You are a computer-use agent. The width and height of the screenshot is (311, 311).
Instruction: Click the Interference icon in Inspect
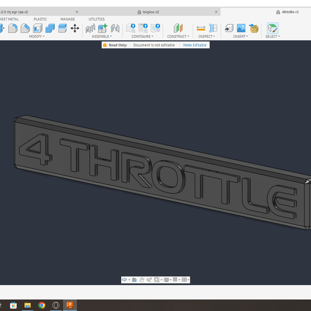(213, 28)
